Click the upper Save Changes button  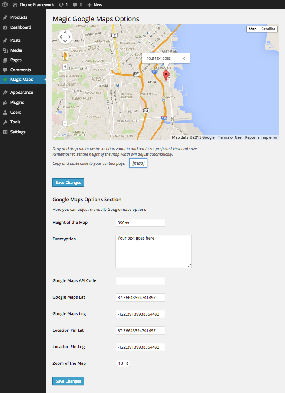[x=68, y=183]
